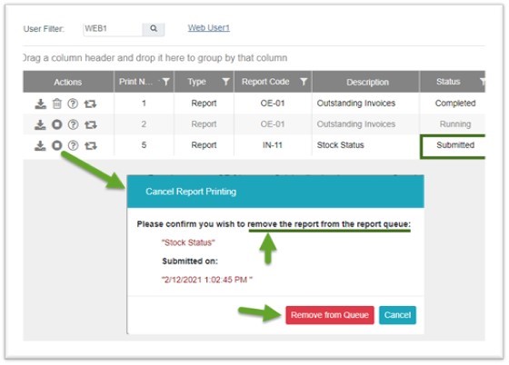
Task: Focus the User Filter input field
Action: coord(113,29)
